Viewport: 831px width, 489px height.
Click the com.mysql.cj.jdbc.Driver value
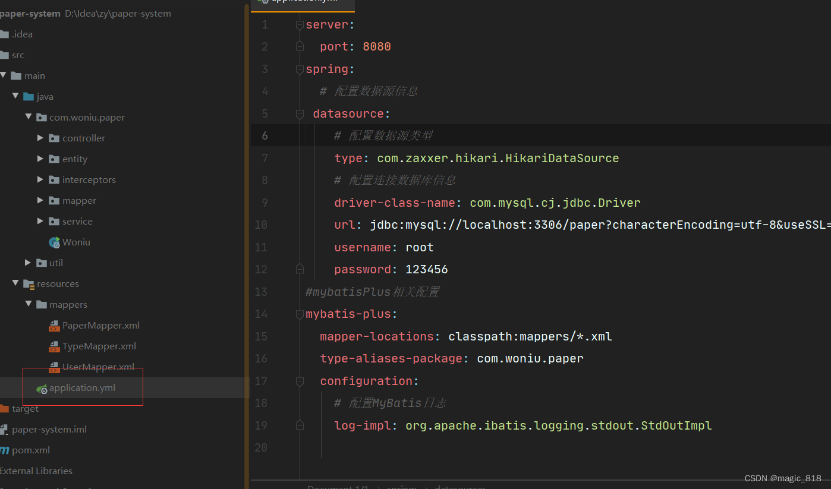[x=555, y=203]
